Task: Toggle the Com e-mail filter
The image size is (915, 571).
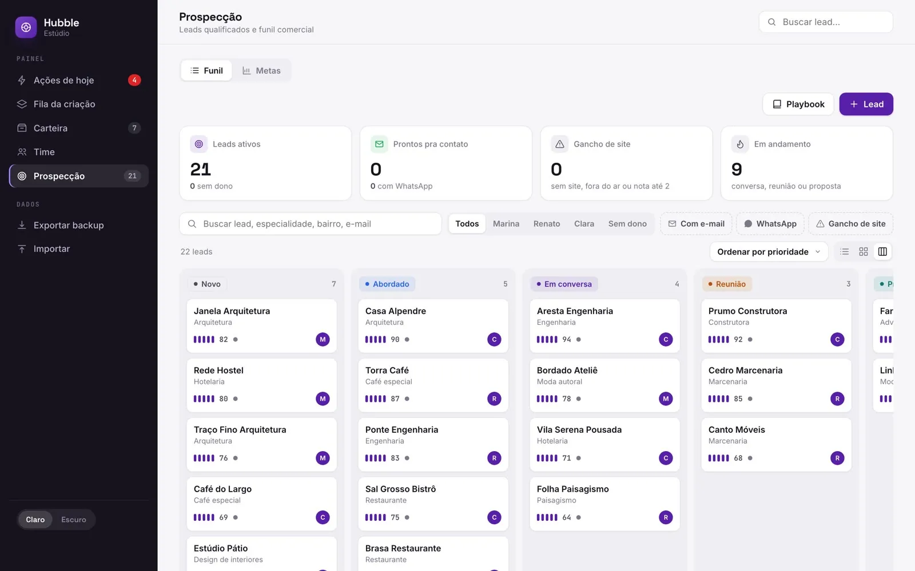Action: pyautogui.click(x=697, y=224)
